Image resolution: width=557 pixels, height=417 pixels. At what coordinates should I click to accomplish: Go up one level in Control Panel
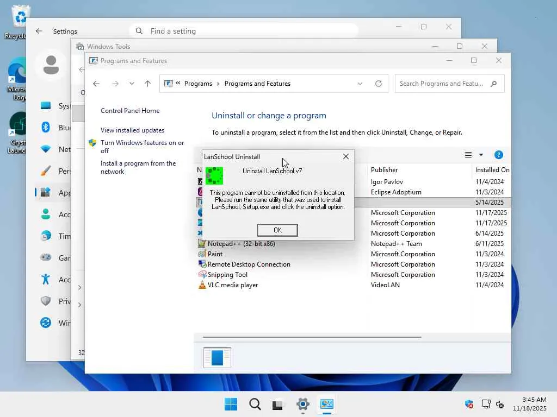point(148,84)
